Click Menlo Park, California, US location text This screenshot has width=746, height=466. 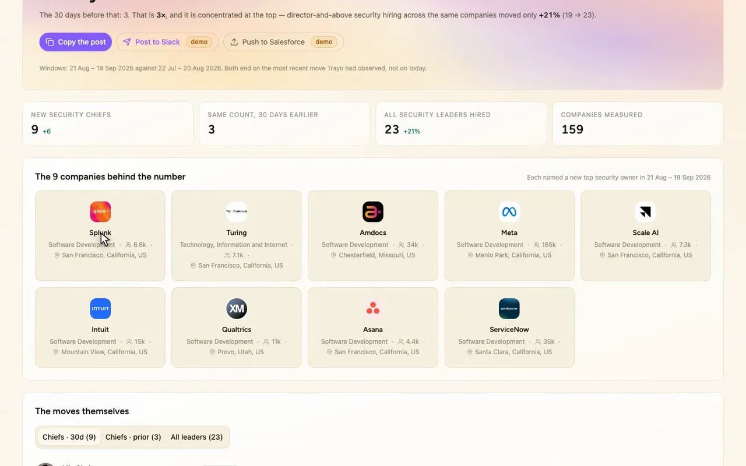pyautogui.click(x=513, y=255)
